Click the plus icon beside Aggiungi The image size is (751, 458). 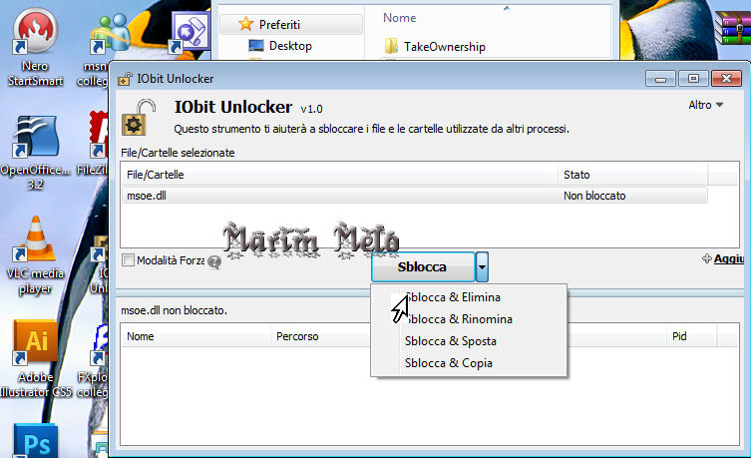tap(706, 258)
